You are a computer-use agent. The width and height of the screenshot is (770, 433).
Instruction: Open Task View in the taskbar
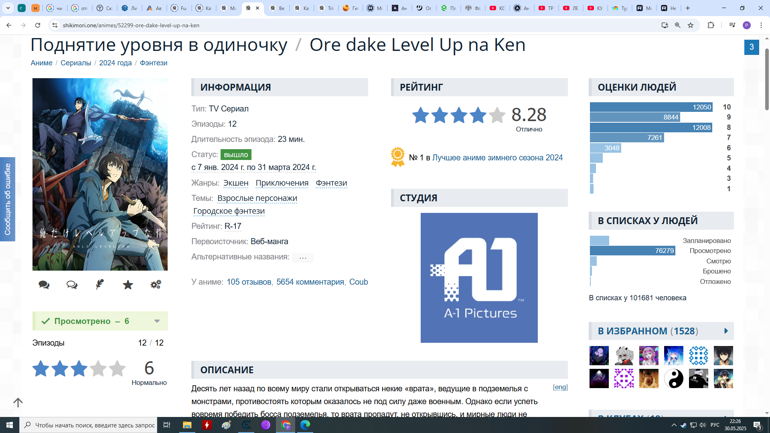(167, 425)
